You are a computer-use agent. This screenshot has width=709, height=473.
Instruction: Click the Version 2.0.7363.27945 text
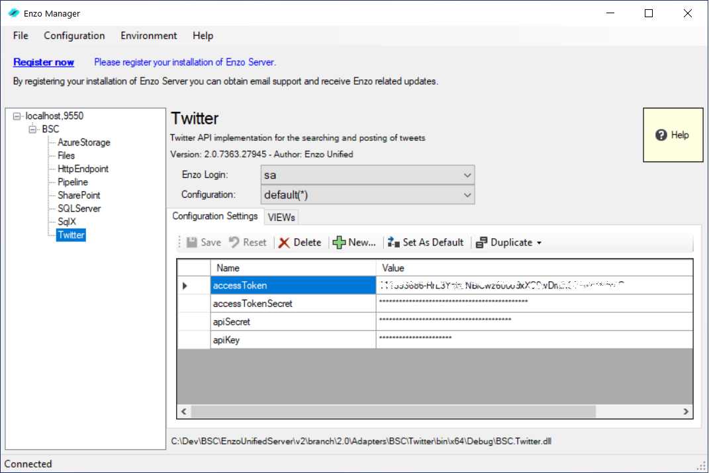(x=218, y=155)
